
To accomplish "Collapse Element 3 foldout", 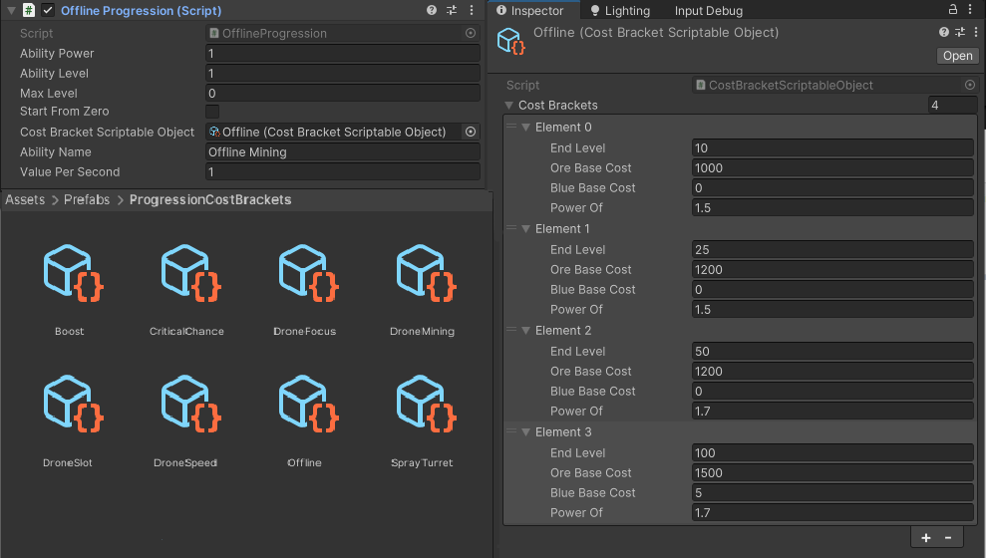I will click(526, 431).
